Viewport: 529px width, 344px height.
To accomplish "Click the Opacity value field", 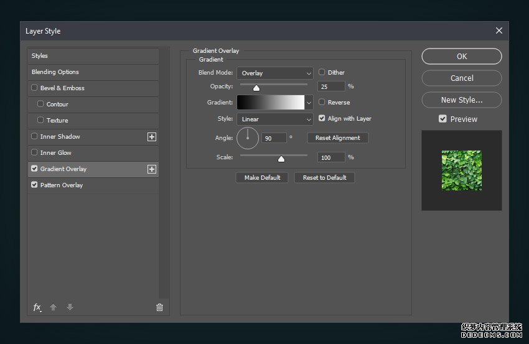I will tap(331, 86).
